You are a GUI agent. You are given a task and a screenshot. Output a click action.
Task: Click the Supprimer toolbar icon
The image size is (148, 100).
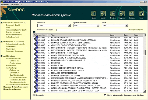[x=122, y=14]
